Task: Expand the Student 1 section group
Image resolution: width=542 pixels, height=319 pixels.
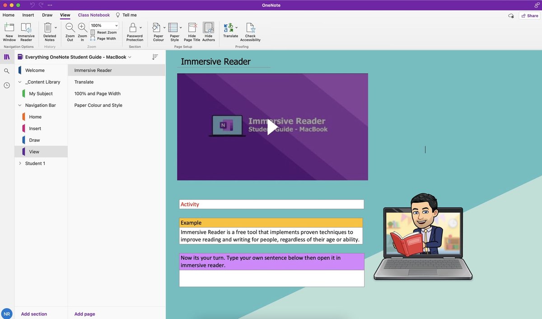Action: pos(20,164)
